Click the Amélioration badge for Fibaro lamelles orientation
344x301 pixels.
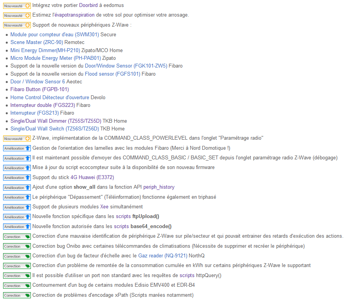point(17,149)
